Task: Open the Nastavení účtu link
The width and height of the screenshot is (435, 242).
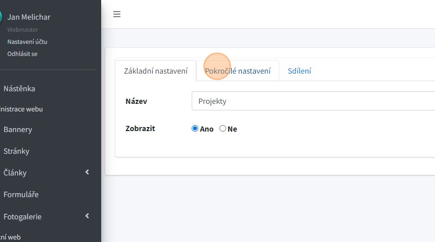Action: click(27, 42)
